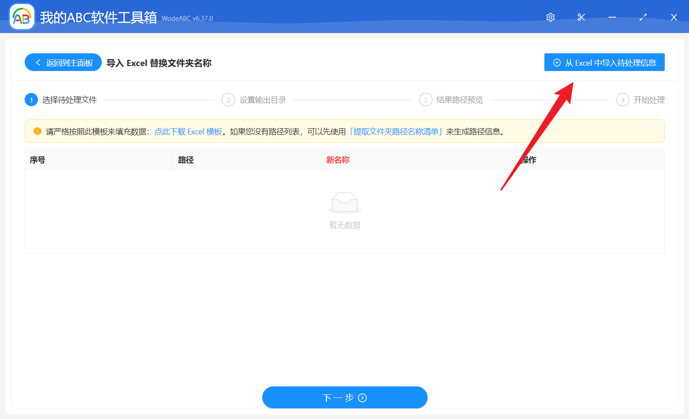Select step 1 选择待处理文件

pyautogui.click(x=61, y=100)
